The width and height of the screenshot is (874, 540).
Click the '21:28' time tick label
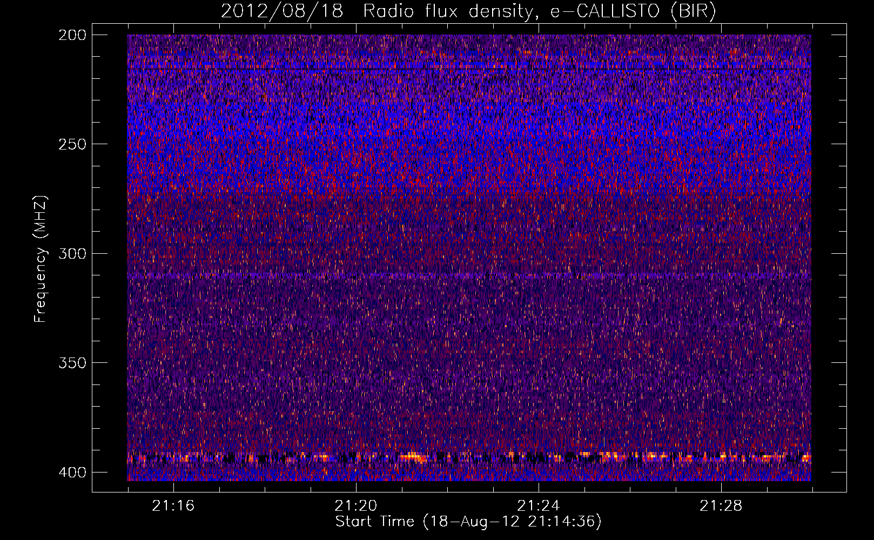click(x=721, y=506)
